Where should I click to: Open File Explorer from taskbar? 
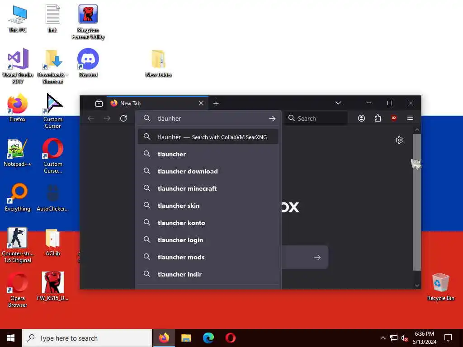pos(186,338)
